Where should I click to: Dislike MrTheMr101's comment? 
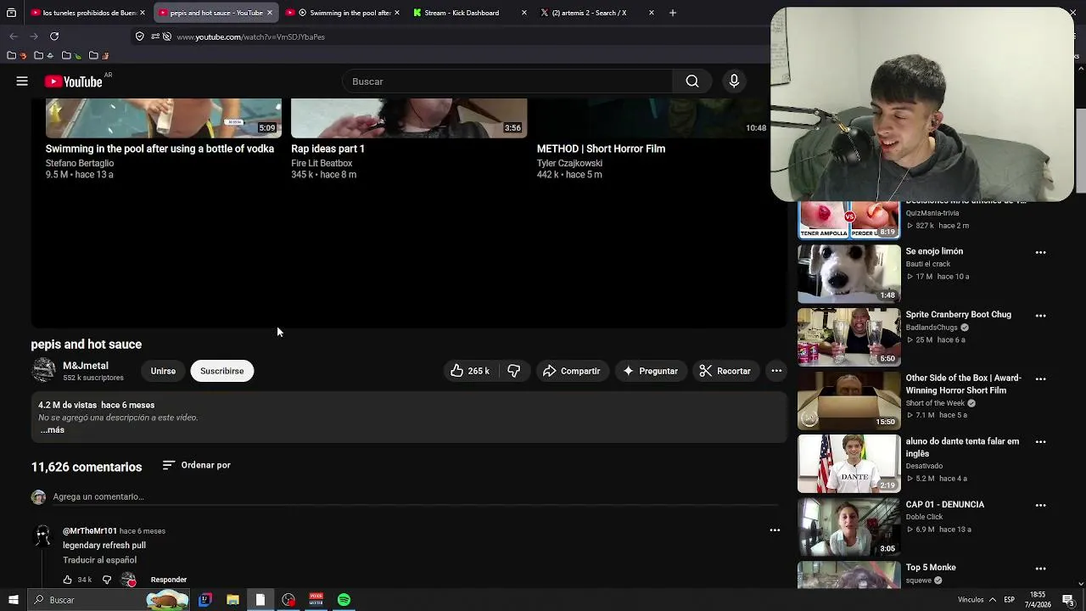click(107, 580)
